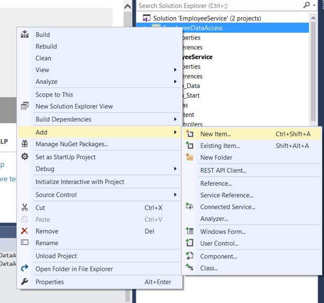
Task: Expand the View submenu arrow
Action: click(x=175, y=70)
